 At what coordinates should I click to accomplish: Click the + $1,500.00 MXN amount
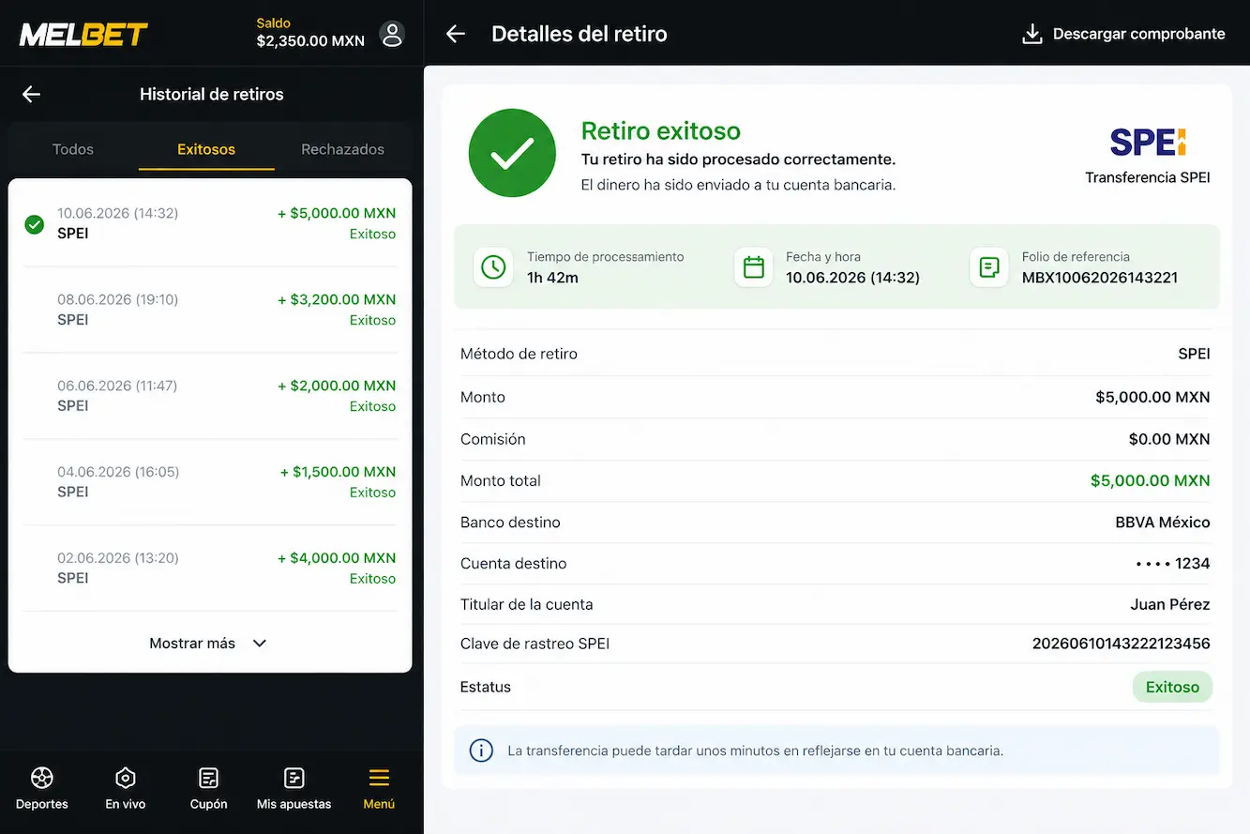coord(338,472)
